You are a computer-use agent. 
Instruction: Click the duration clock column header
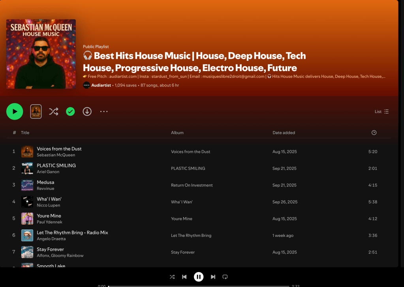coord(374,133)
